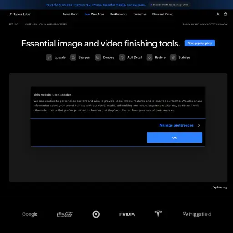Click the Restore label
Image resolution: width=233 pixels, height=233 pixels.
point(160,57)
